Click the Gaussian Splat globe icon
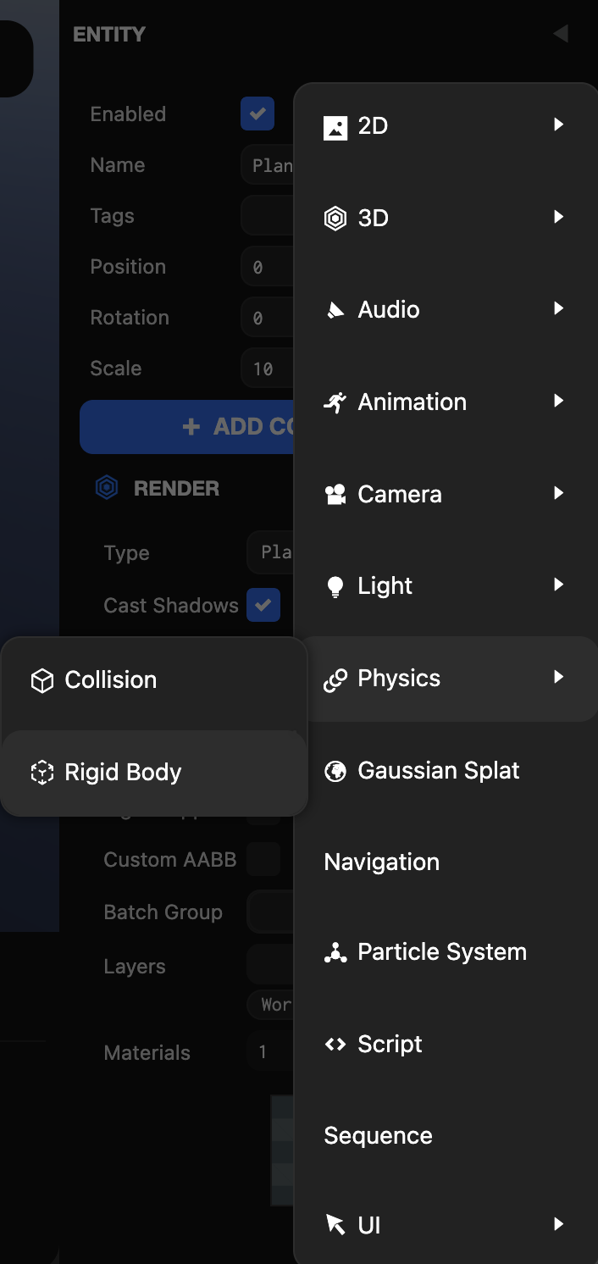This screenshot has height=1264, width=598. point(335,771)
